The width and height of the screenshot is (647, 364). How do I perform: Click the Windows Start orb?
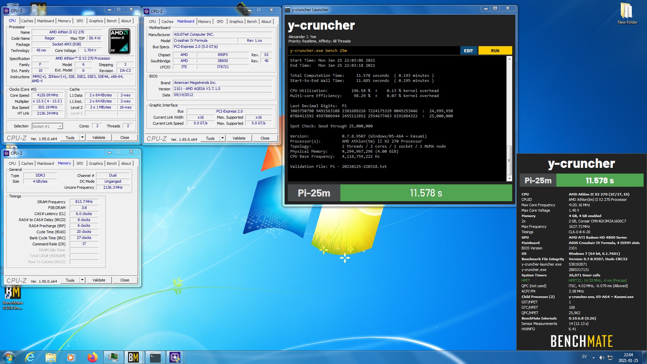click(x=9, y=357)
